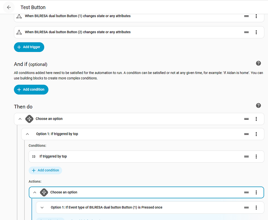Click the ID icon on If triggered by top condition
This screenshot has width=268, height=220.
pyautogui.click(x=33, y=156)
